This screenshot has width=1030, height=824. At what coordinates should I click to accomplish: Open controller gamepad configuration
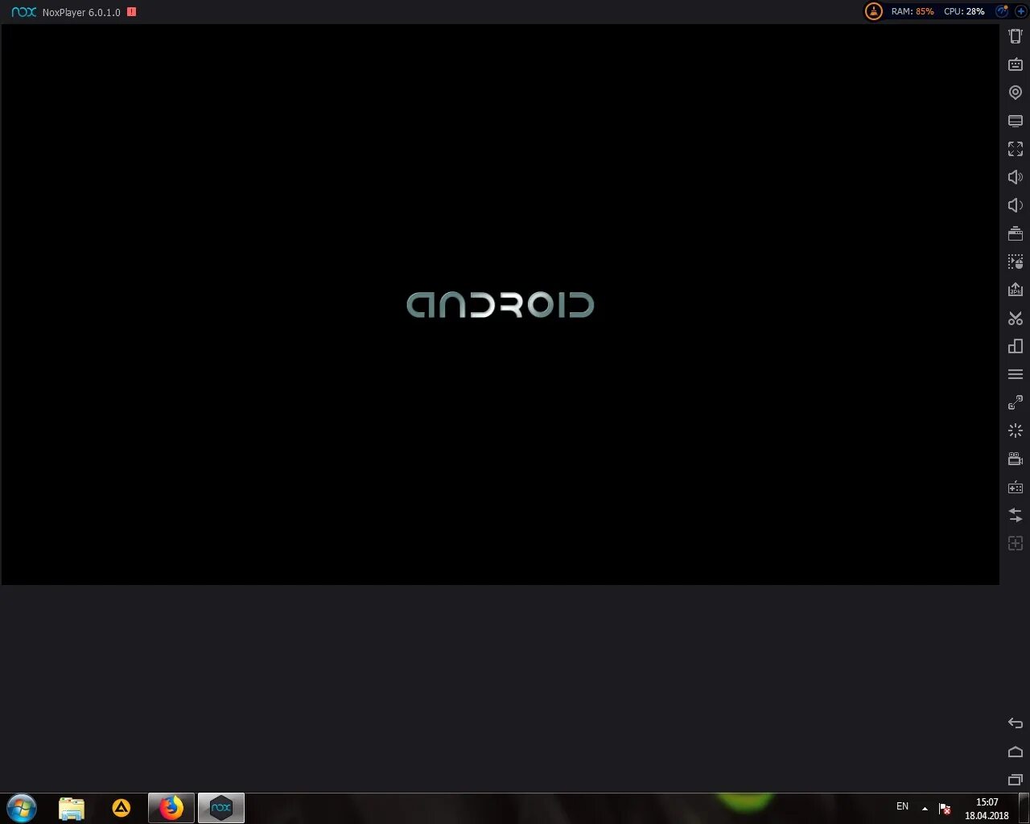click(1016, 487)
